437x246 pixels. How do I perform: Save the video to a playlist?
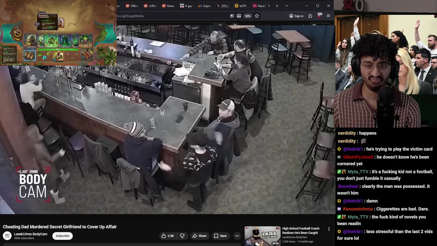pyautogui.click(x=220, y=236)
